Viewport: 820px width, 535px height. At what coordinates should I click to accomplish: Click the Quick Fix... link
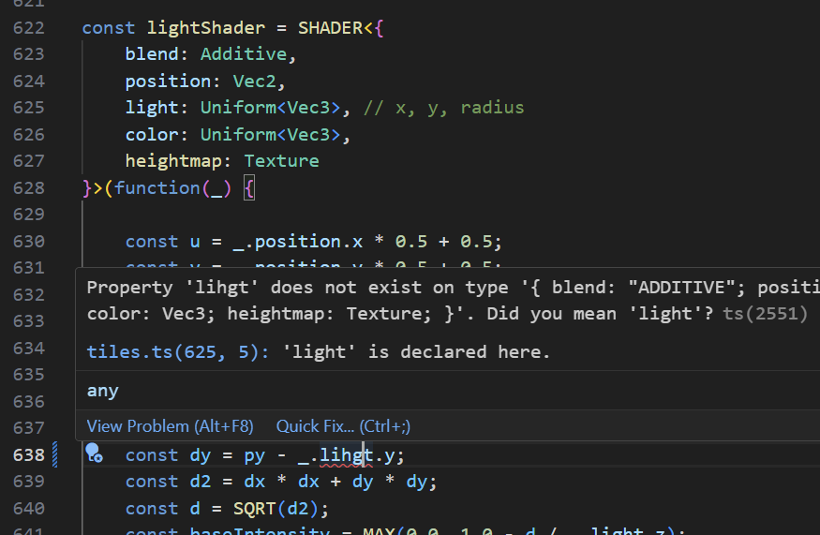tap(343, 426)
